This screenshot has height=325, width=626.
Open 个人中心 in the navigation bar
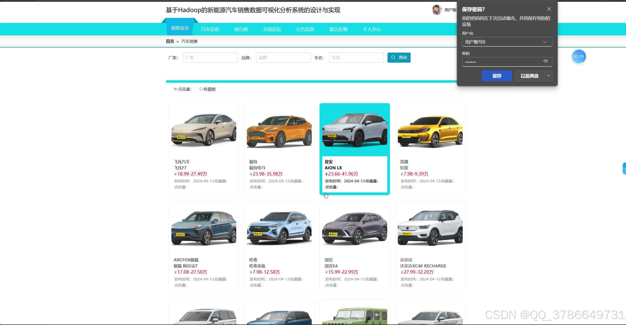(x=372, y=29)
